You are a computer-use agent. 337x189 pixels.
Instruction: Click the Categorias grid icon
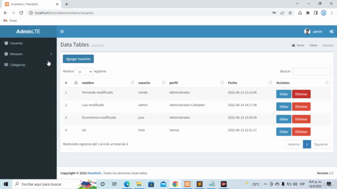[x=6, y=65]
